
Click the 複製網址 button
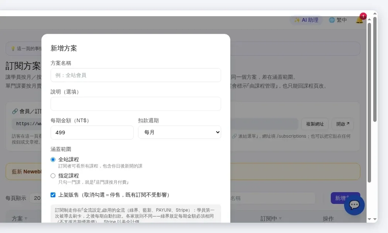tap(315, 124)
